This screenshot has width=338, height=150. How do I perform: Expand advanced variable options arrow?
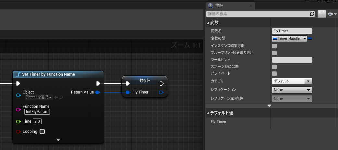click(269, 106)
